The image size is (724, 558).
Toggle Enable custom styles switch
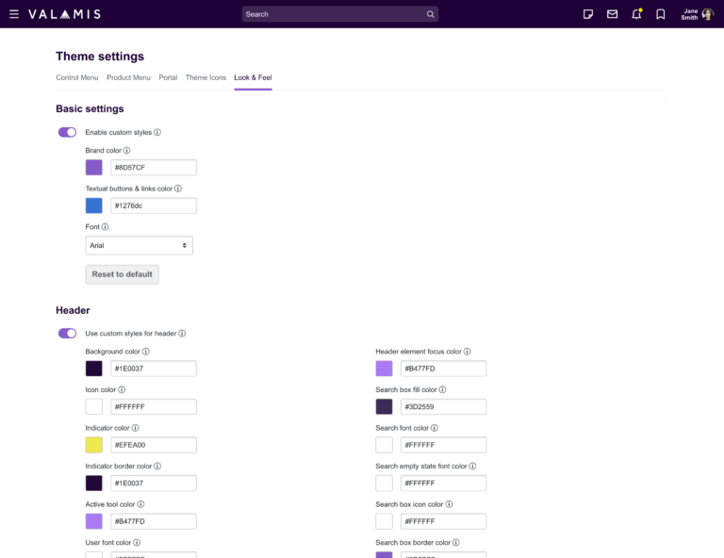[68, 133]
